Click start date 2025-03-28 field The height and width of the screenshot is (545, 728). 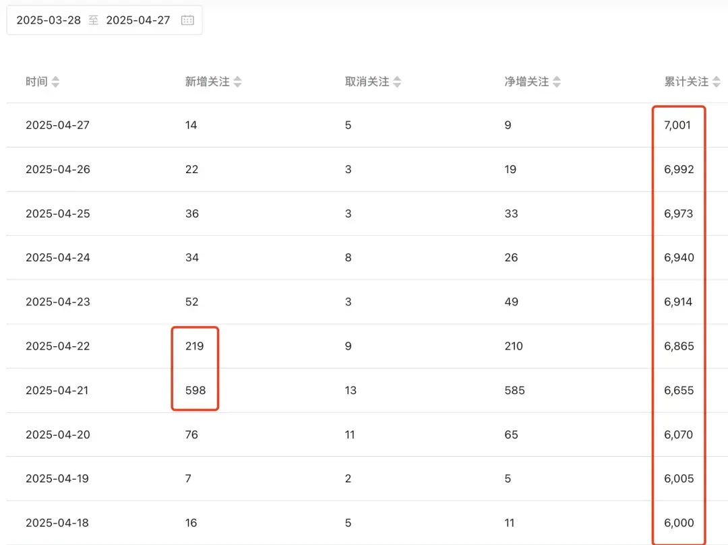49,20
